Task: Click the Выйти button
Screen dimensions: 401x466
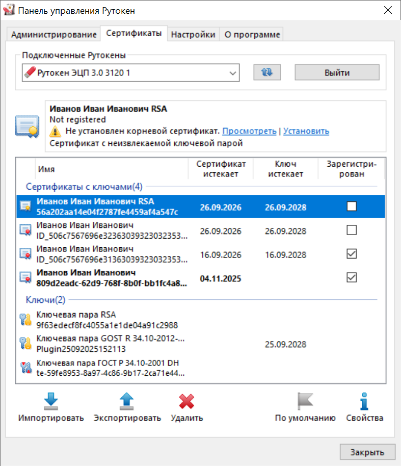Action: point(337,72)
